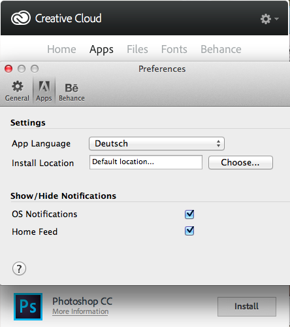The image size is (290, 327).
Task: Open the Fonts tab
Action: (x=174, y=49)
